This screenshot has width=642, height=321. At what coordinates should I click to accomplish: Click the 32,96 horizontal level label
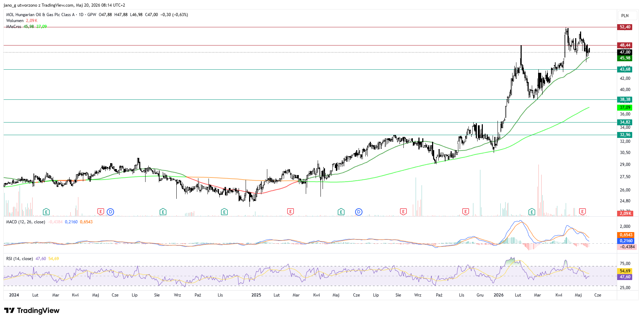(x=625, y=135)
